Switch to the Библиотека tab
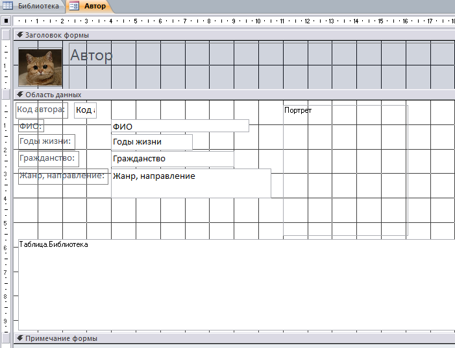This screenshot has height=348, width=455. coord(32,6)
